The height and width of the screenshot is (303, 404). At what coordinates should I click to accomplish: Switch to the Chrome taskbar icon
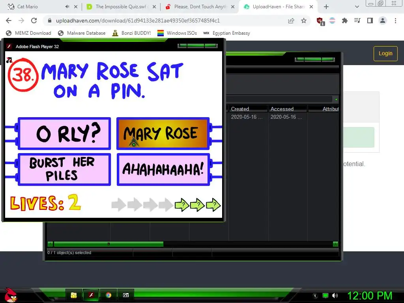coord(108,295)
